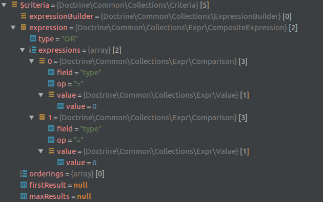Click primitive icon of op in element 0
Image resolution: width=323 pixels, height=202 pixels.
coord(51,83)
